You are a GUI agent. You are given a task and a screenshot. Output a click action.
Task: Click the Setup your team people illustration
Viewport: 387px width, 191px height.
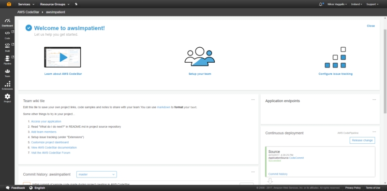coord(200,56)
